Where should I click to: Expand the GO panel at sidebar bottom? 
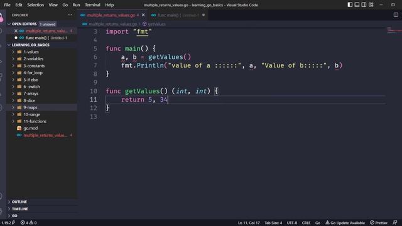[x=14, y=216]
